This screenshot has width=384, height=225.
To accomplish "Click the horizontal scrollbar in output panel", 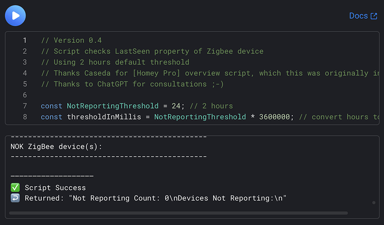I will [x=178, y=213].
